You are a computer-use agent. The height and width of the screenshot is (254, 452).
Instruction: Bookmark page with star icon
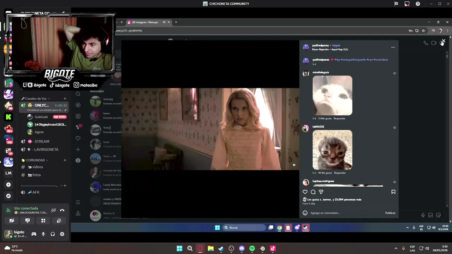point(423,31)
